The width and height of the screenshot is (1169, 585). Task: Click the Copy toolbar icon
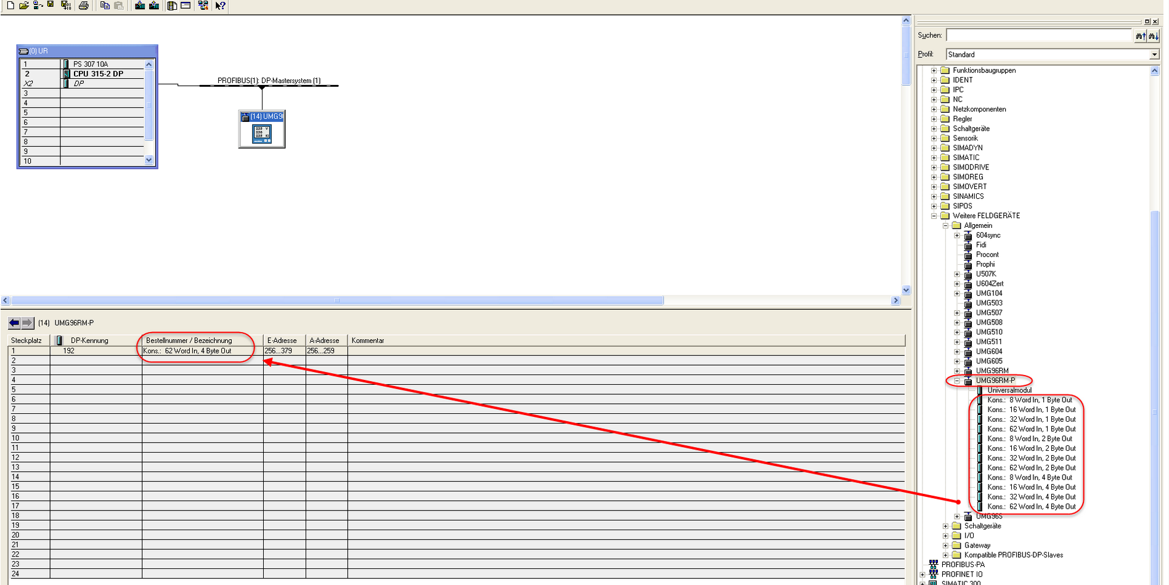(x=105, y=6)
